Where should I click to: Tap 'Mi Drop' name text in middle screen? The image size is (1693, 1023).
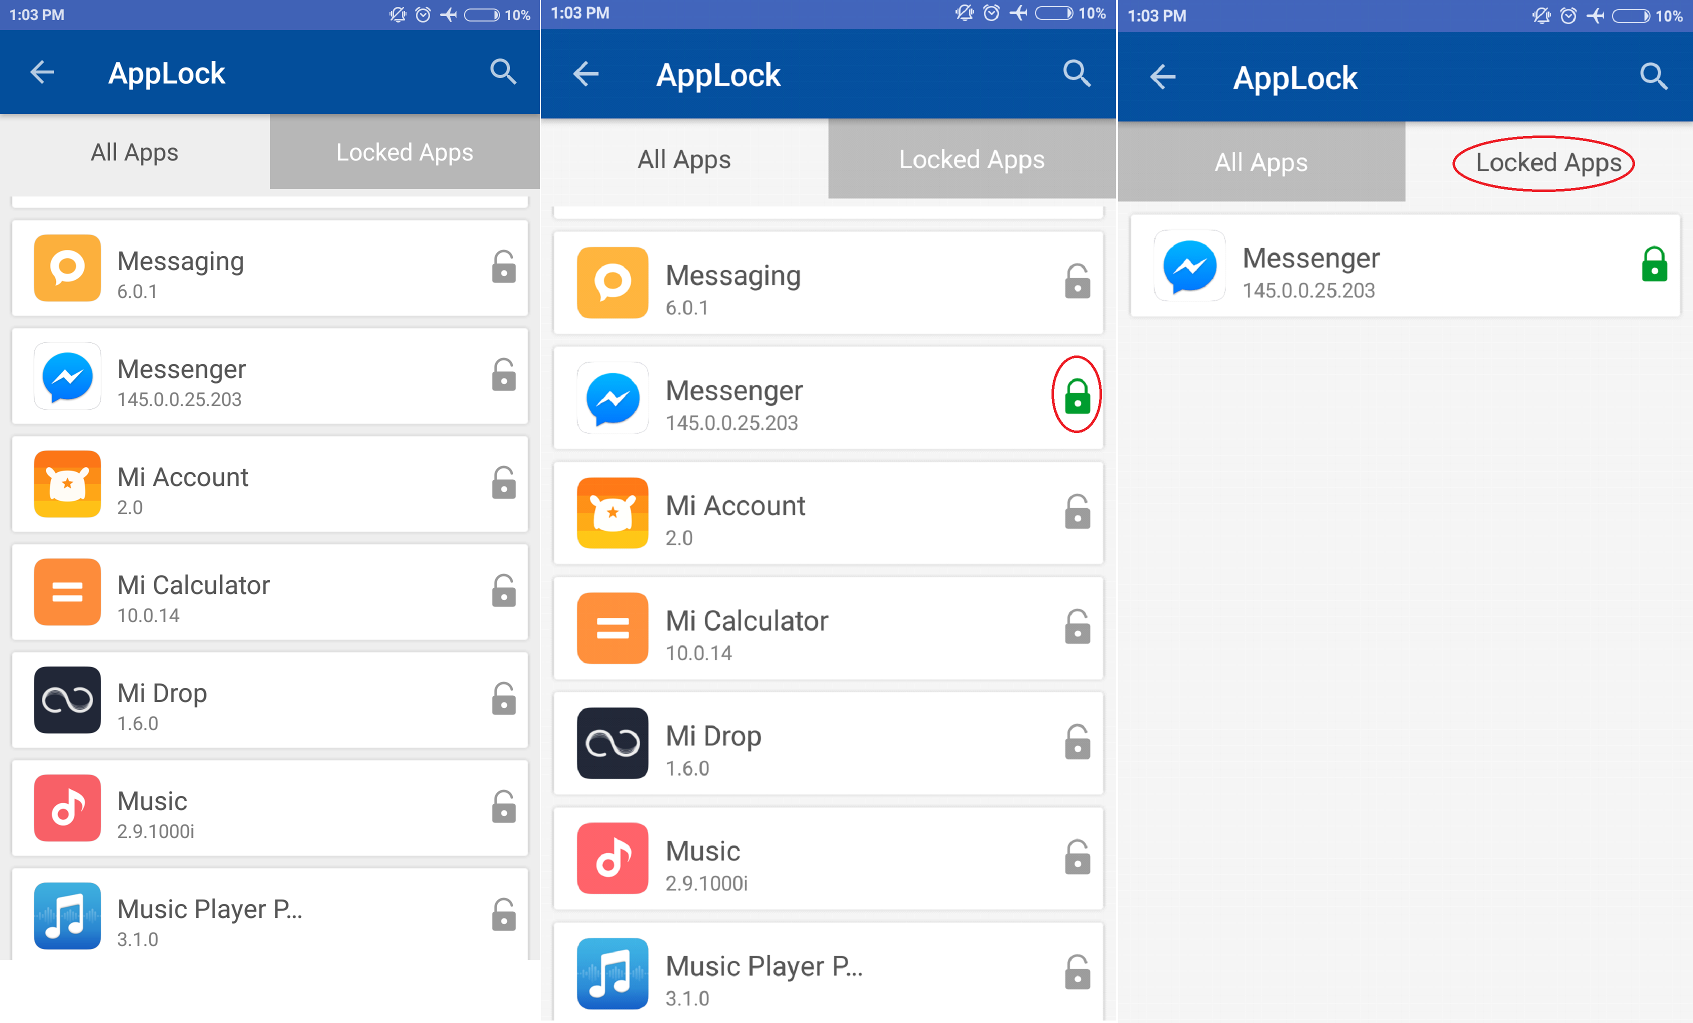[x=713, y=736]
